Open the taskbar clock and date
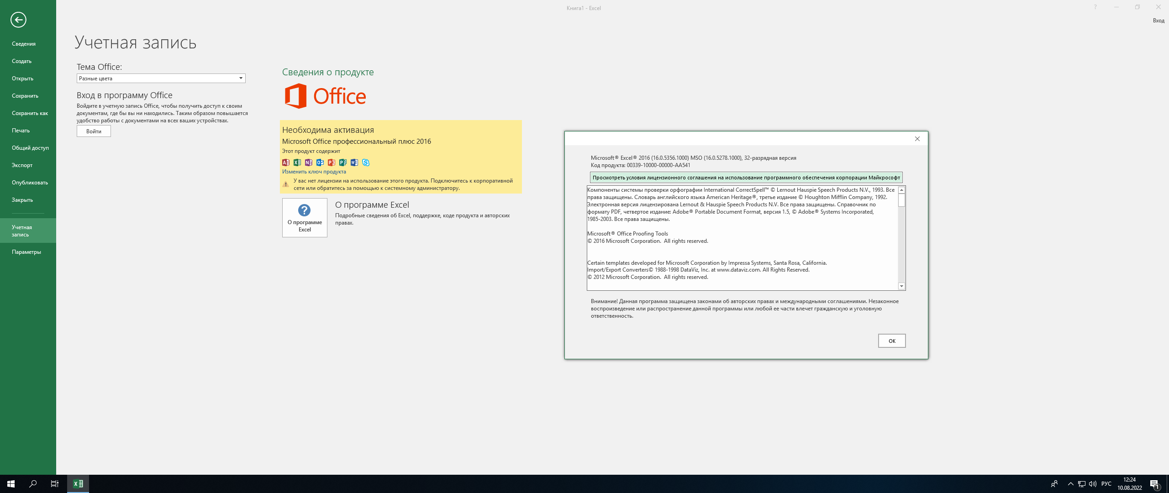This screenshot has width=1169, height=493. (1130, 484)
